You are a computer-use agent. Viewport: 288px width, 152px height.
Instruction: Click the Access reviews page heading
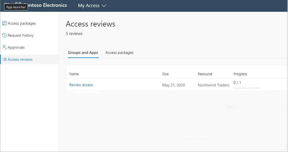coord(91,24)
